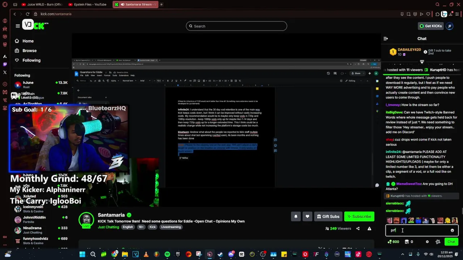Click the grayed blob icon beside the Chat button

point(438,242)
